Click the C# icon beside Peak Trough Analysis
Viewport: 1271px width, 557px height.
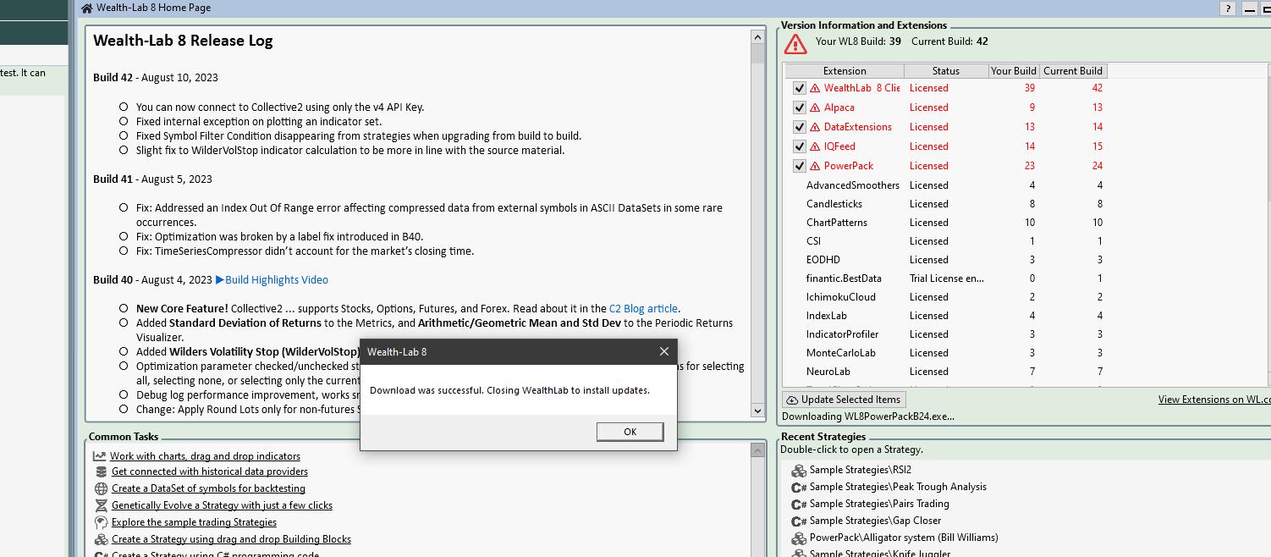pyautogui.click(x=799, y=488)
